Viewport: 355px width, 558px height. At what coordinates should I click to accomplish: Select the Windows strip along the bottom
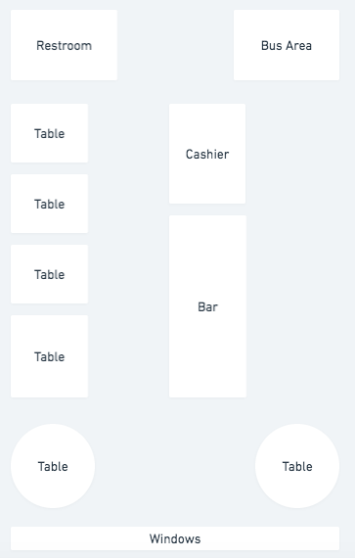coord(175,538)
